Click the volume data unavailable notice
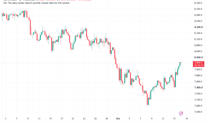 tap(37, 3)
